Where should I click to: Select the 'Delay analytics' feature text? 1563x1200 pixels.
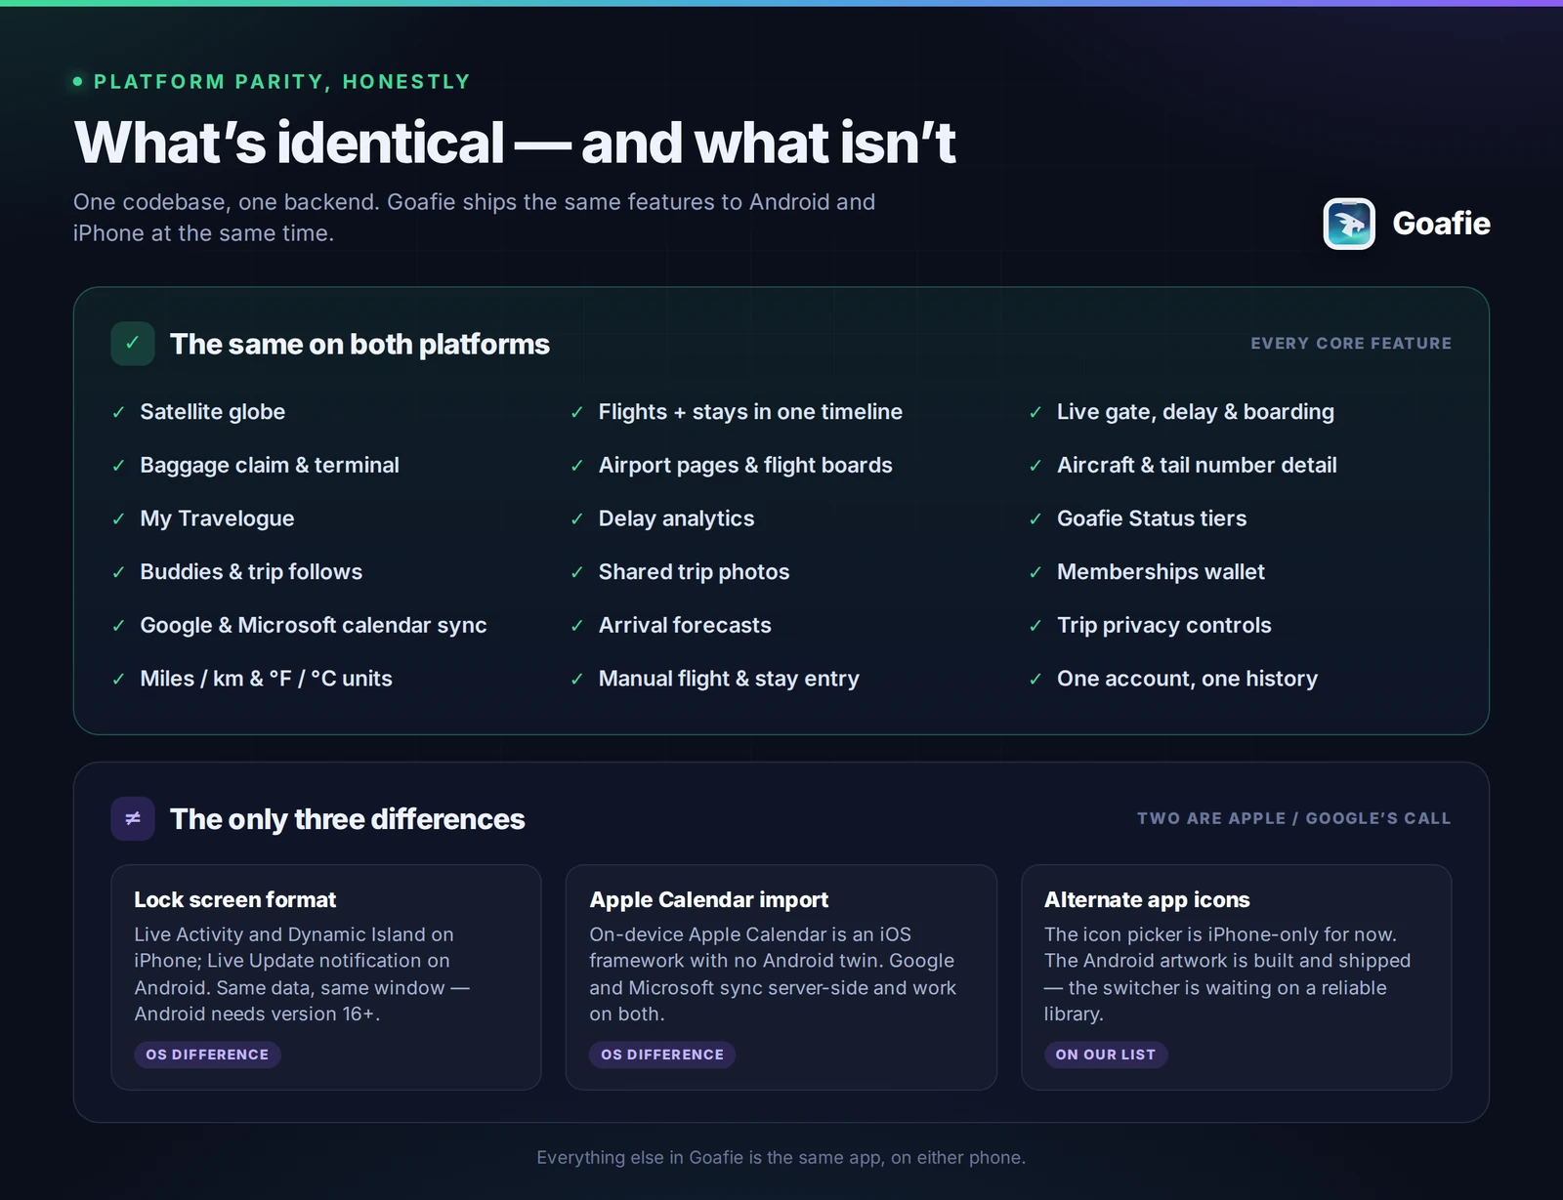pyautogui.click(x=676, y=518)
